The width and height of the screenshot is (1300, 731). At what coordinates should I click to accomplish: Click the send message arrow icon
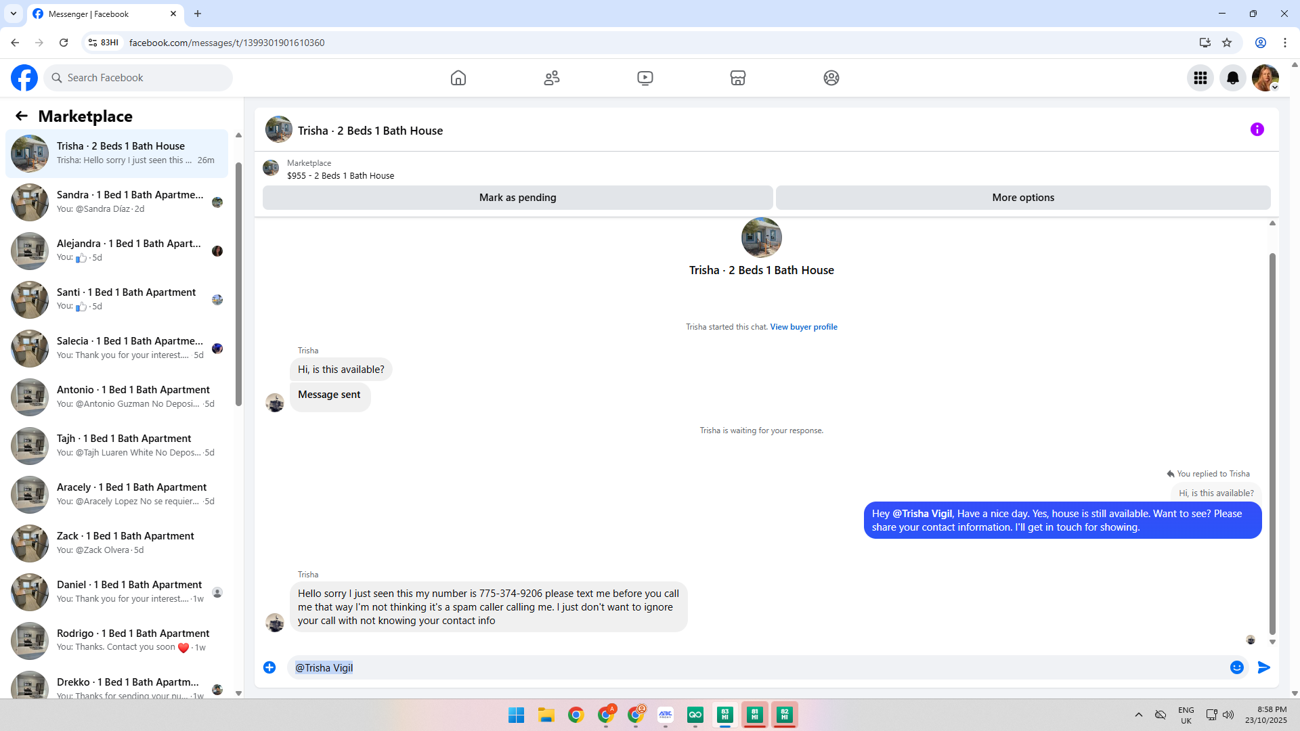click(1264, 667)
